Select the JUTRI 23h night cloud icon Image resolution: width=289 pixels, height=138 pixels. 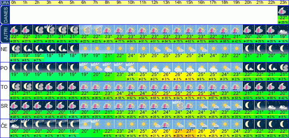[x=283, y=29]
